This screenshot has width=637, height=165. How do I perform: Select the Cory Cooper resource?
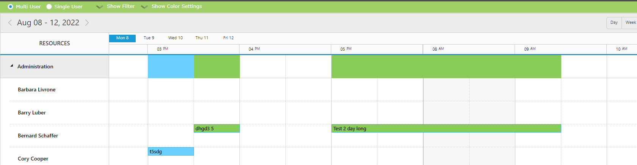pyautogui.click(x=33, y=159)
